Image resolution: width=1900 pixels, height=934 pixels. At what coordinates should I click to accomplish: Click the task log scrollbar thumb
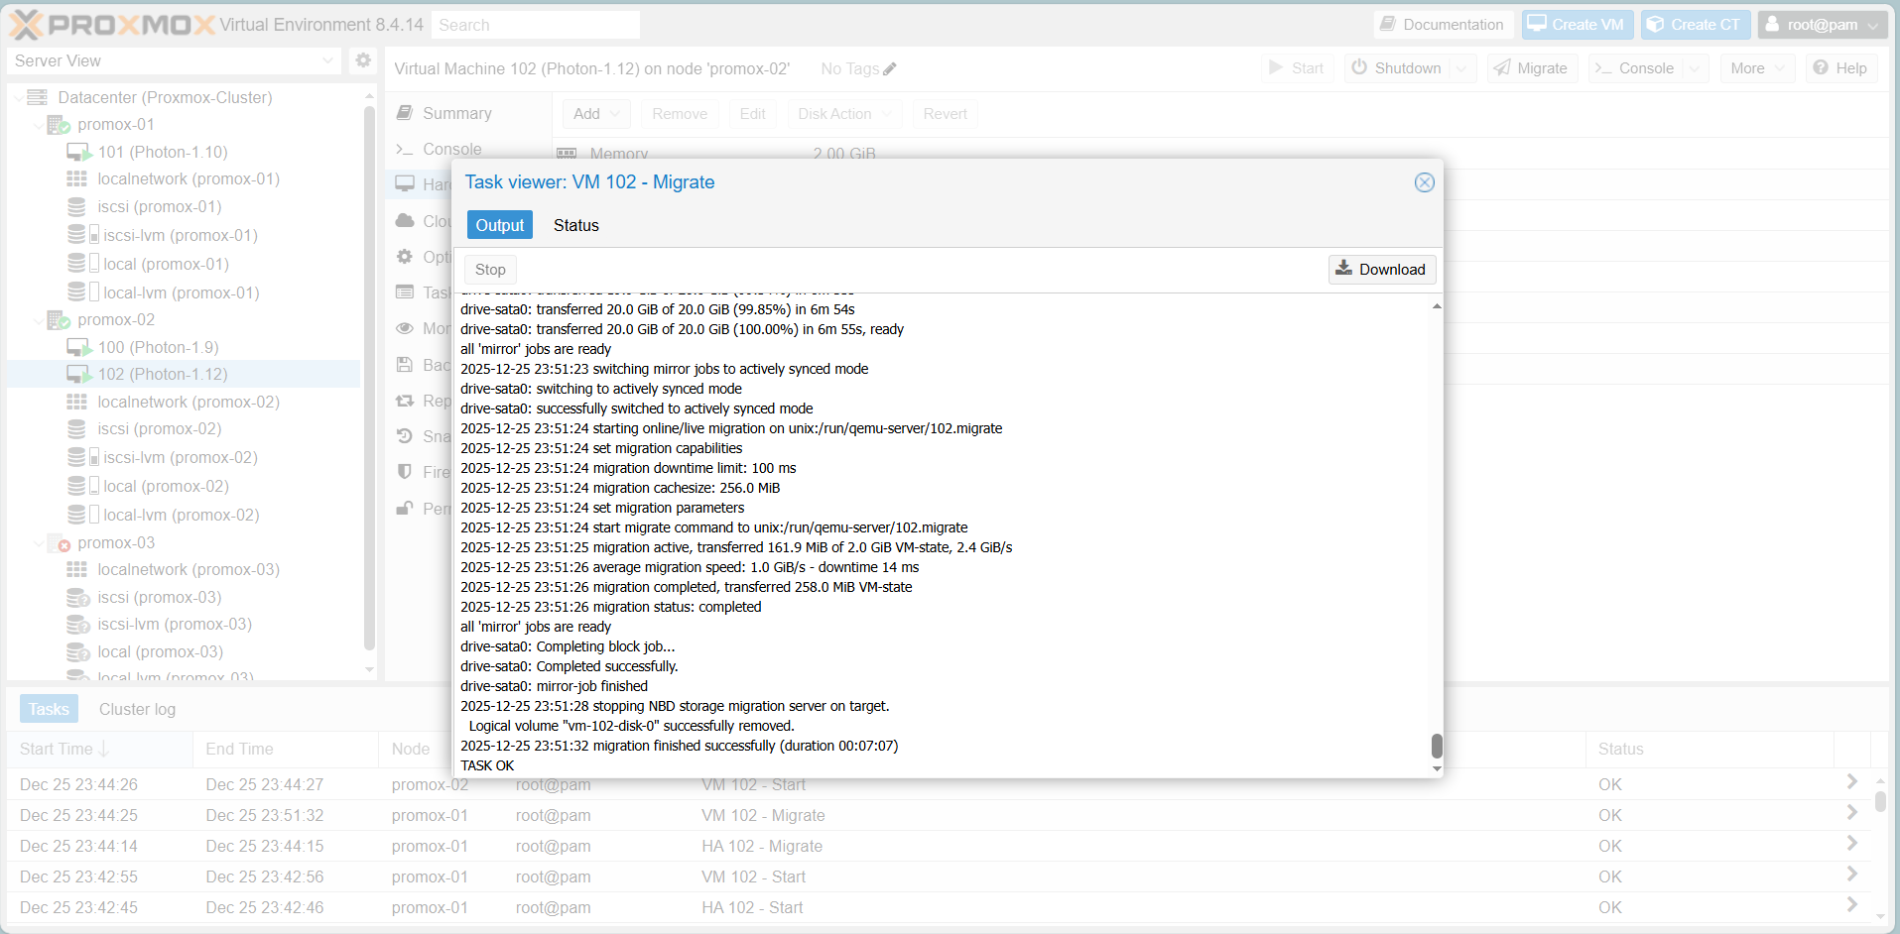point(1437,746)
